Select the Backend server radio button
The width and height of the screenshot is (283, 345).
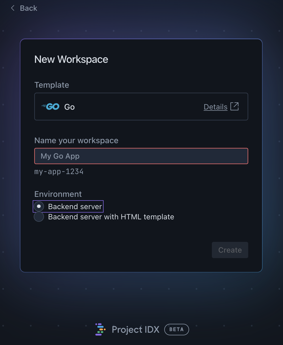pos(39,207)
